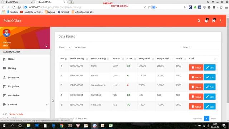
Task: Open the Facebook bookmark
Action: [x=64, y=12]
